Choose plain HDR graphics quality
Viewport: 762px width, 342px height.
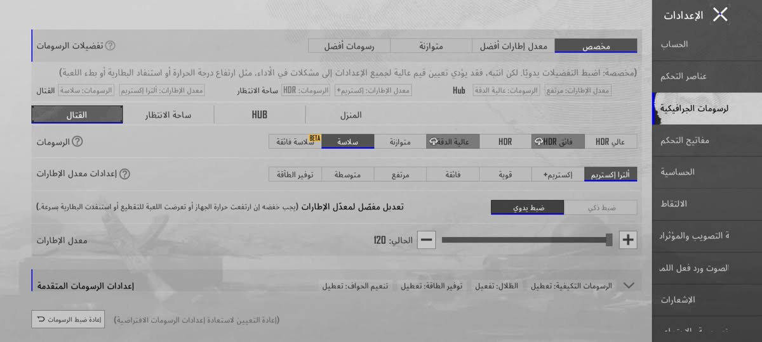[505, 142]
